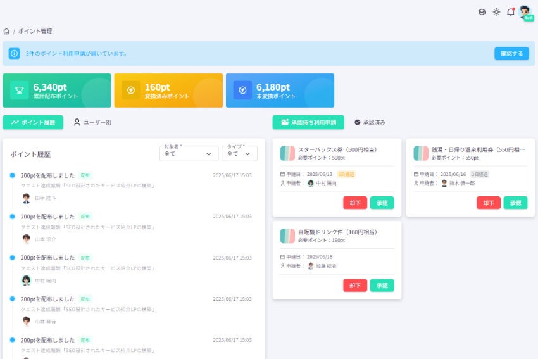Click 必要ポイント：160pt text

tap(322, 240)
